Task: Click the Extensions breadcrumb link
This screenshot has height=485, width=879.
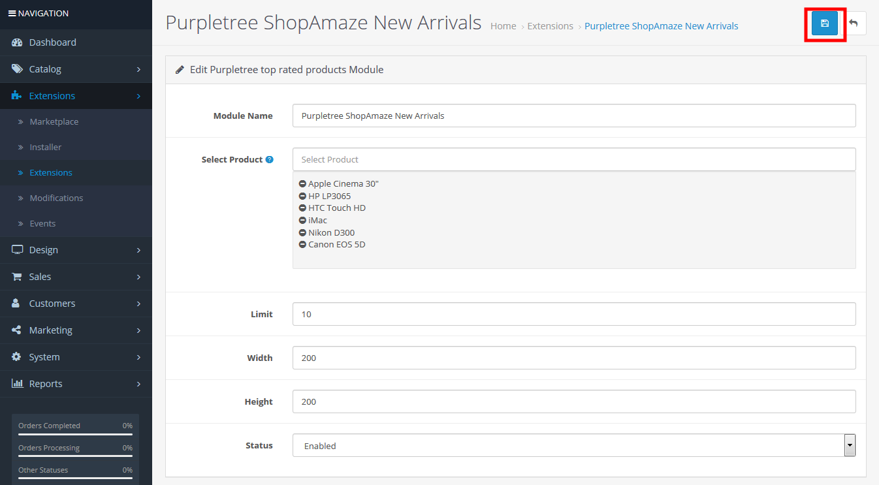Action: [x=551, y=26]
